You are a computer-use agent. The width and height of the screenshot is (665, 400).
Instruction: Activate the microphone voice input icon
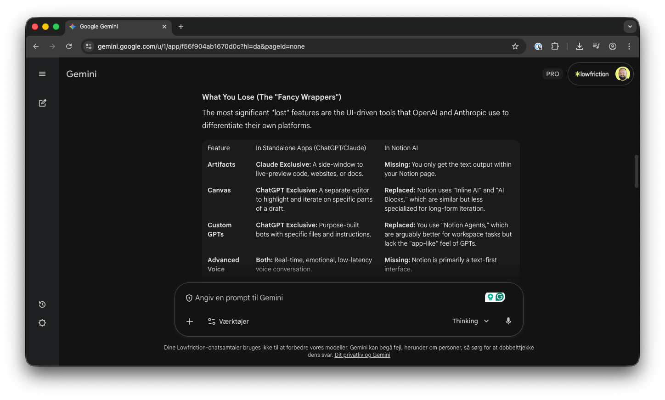coord(508,321)
